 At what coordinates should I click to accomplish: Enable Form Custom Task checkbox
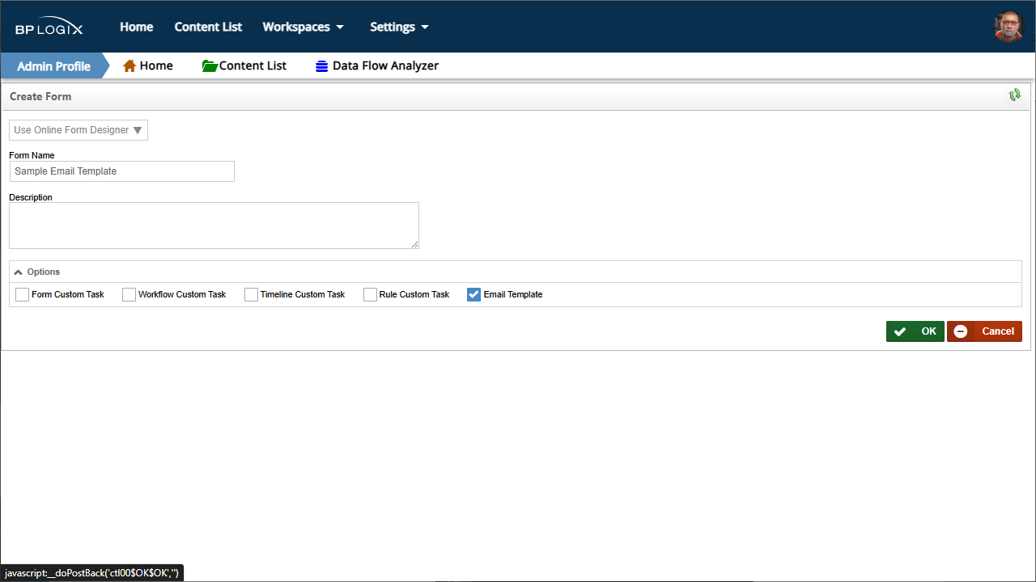pos(22,295)
